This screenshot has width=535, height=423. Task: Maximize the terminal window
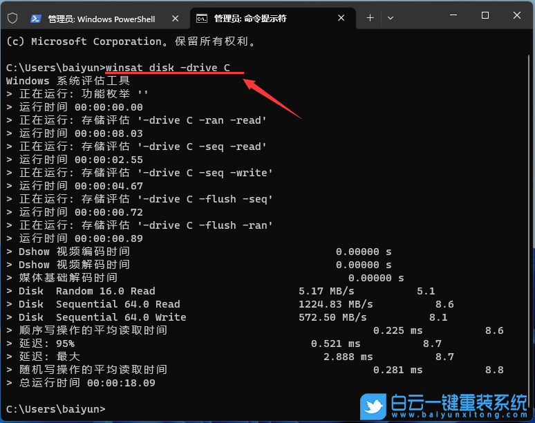click(485, 15)
